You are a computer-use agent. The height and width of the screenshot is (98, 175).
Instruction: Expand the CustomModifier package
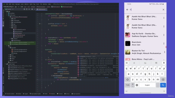tap(10, 22)
